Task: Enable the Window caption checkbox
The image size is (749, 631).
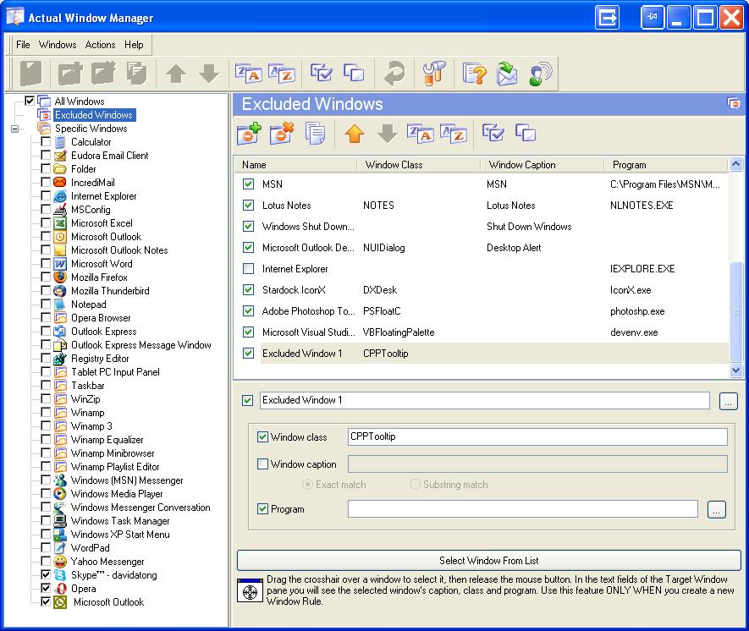Action: pyautogui.click(x=262, y=464)
